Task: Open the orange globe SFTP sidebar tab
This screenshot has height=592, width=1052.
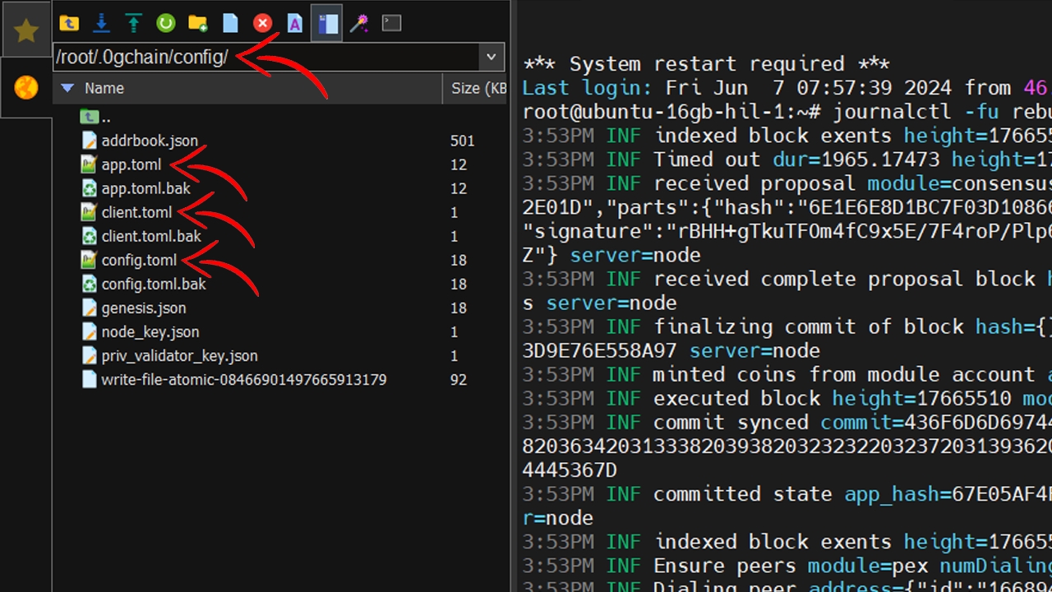Action: (26, 87)
